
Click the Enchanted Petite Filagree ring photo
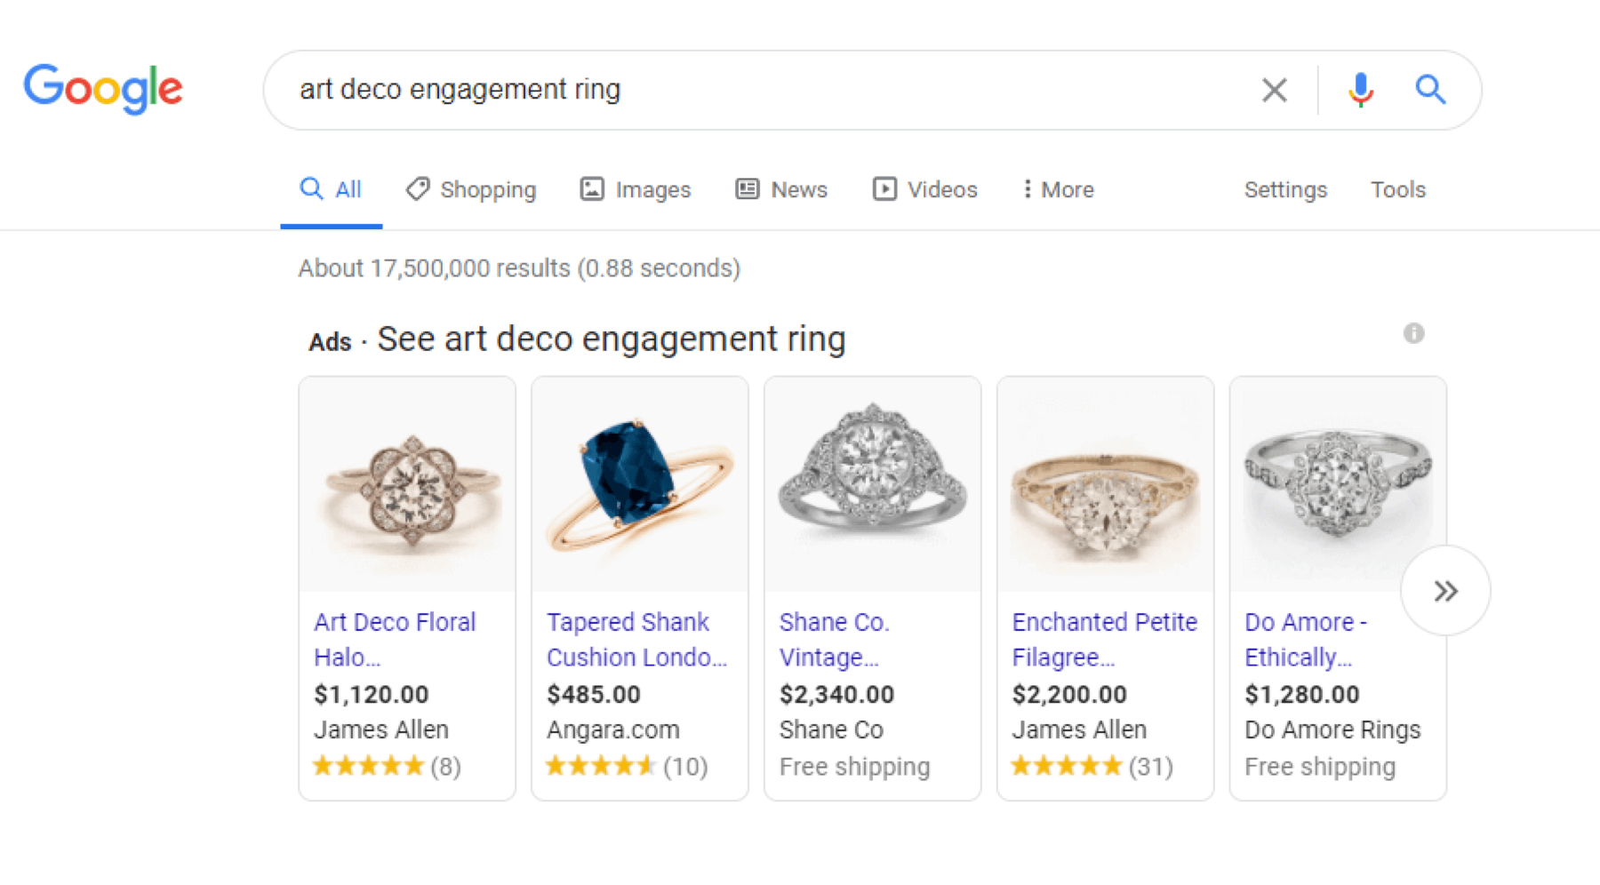tap(1105, 484)
